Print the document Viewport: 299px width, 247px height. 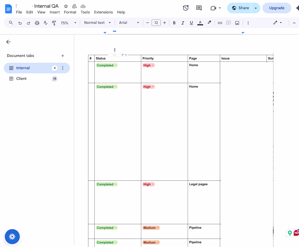coord(37,23)
